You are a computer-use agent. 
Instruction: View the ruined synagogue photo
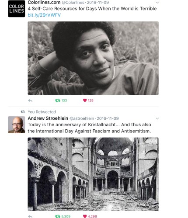[x=93, y=174]
